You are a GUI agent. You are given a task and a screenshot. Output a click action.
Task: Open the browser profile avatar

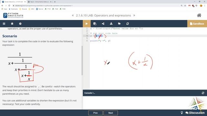(201, 6)
